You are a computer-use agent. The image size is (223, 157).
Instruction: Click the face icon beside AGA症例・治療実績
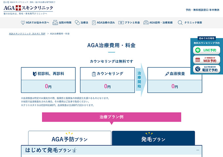tap(146, 23)
